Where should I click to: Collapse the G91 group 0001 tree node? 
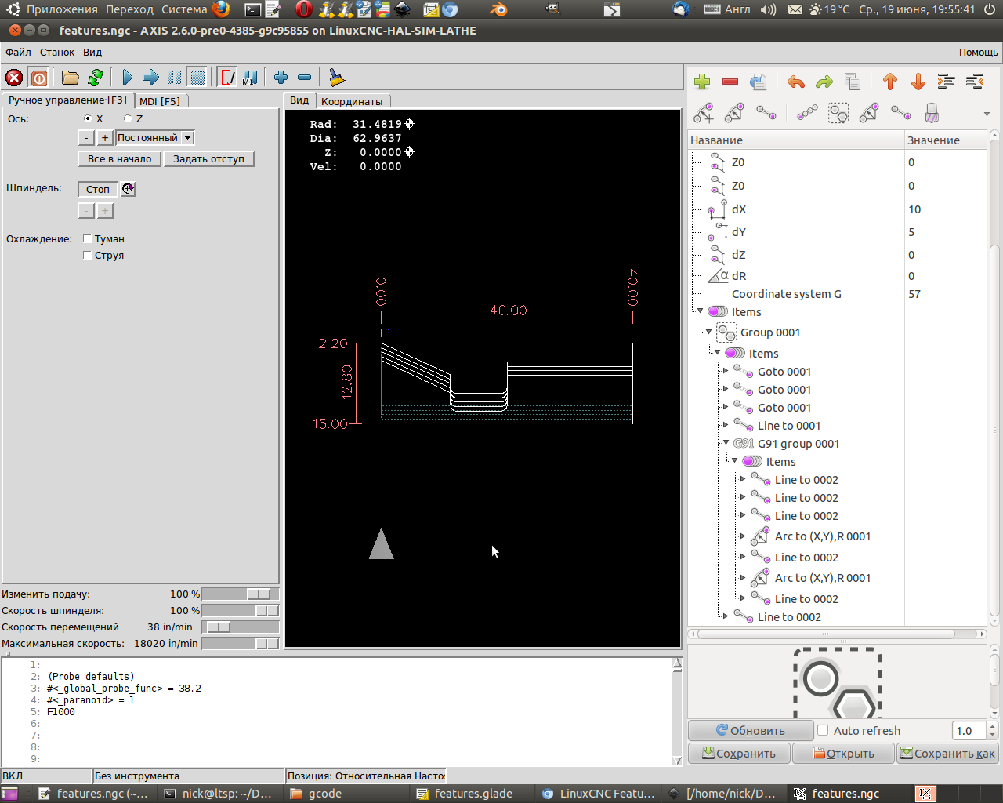tap(726, 443)
